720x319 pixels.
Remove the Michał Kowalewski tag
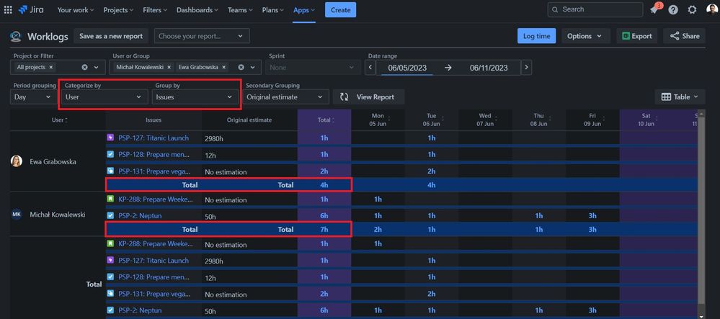tap(169, 67)
